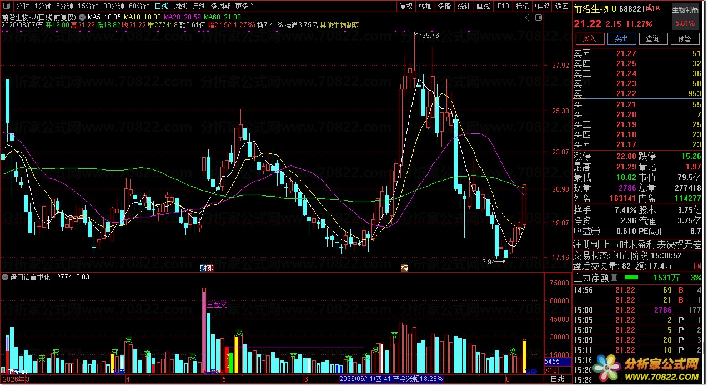The height and width of the screenshot is (386, 708).
Task: Switch to the 月线 monthly chart
Action: (x=199, y=7)
